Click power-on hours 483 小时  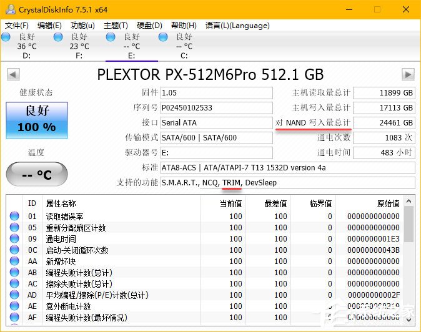384,153
